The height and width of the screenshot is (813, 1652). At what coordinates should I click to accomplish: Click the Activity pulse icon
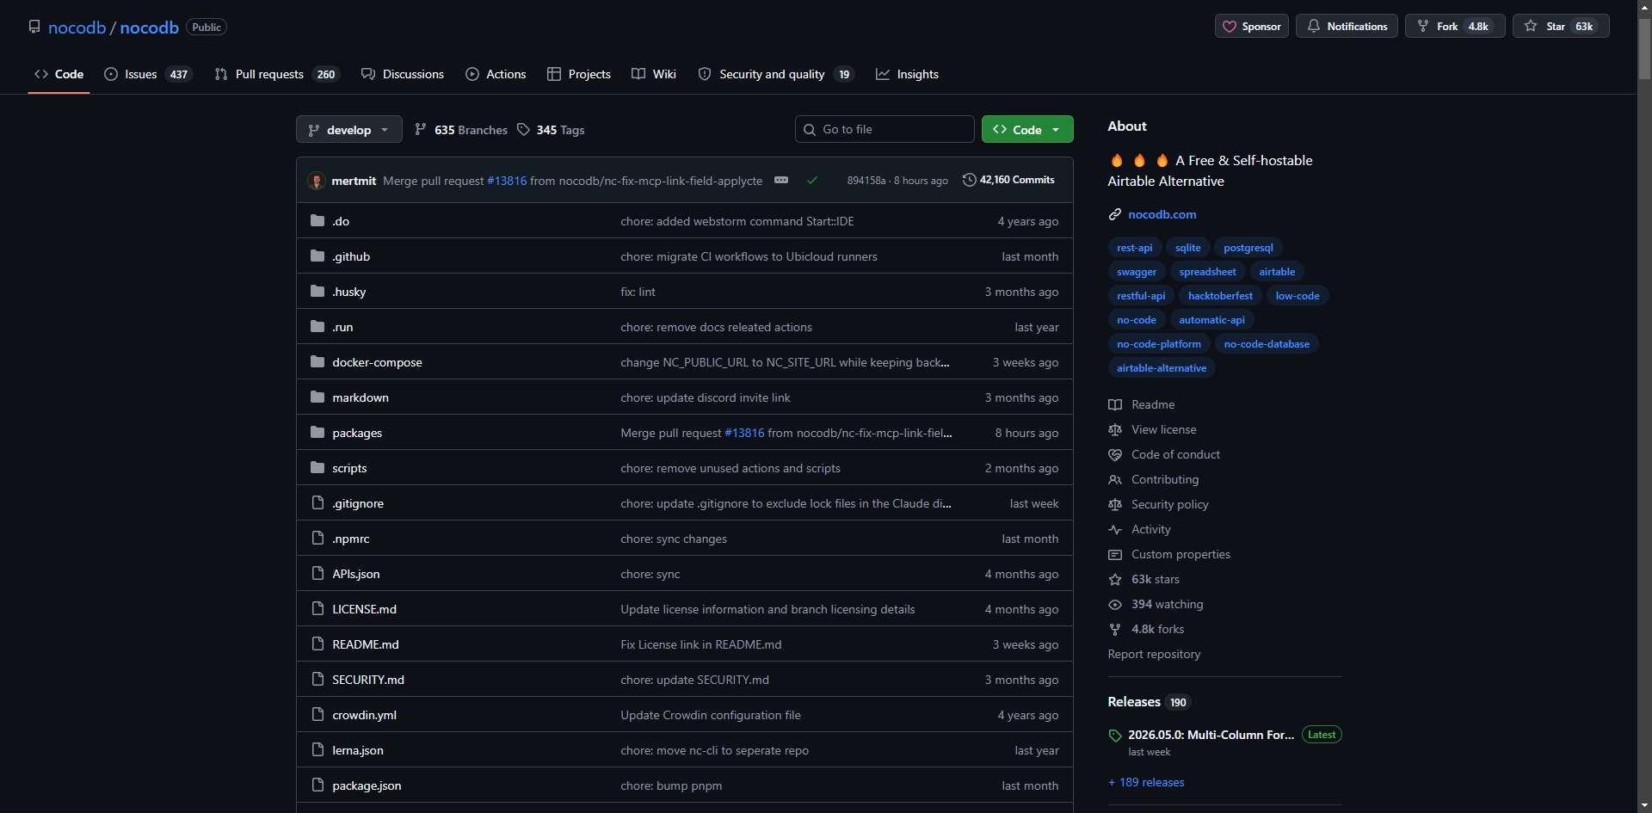(1115, 529)
